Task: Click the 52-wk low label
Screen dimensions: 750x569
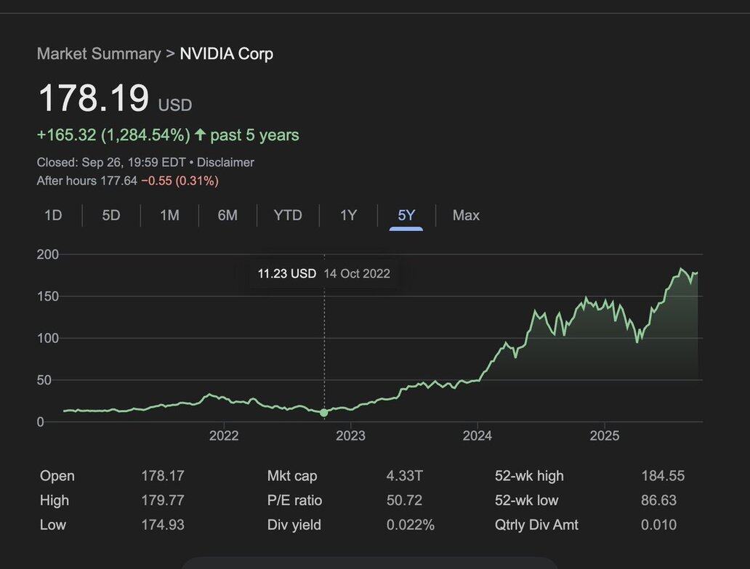Action: (x=527, y=500)
